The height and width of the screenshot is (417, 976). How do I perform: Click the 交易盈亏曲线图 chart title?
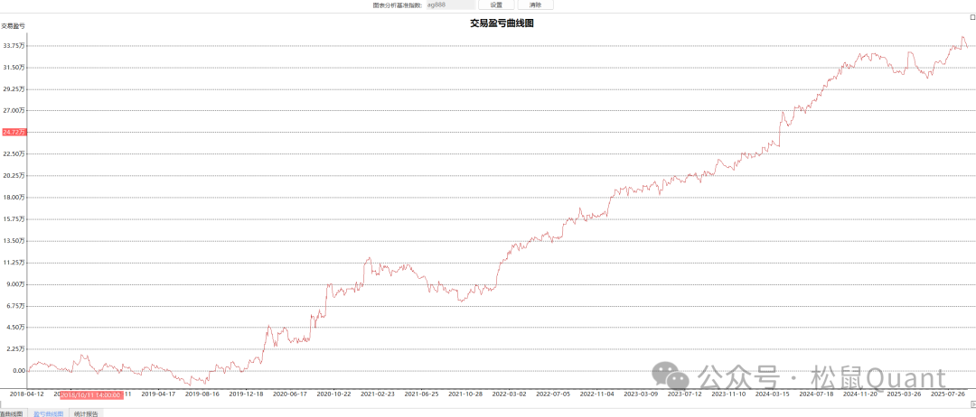(x=502, y=23)
